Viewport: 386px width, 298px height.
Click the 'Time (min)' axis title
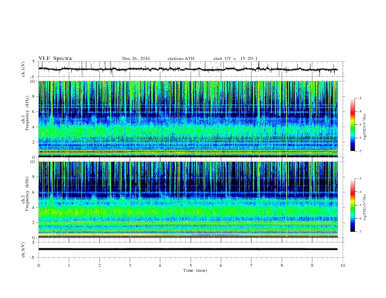[x=195, y=270]
